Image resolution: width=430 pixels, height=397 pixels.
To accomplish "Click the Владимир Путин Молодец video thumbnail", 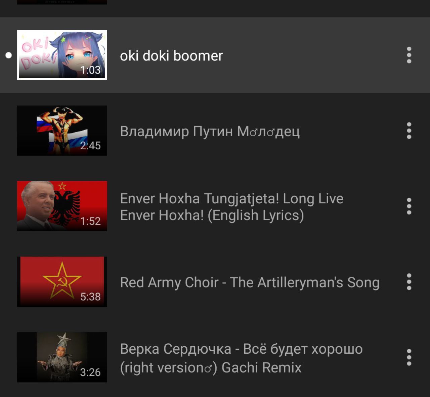I will pos(62,131).
